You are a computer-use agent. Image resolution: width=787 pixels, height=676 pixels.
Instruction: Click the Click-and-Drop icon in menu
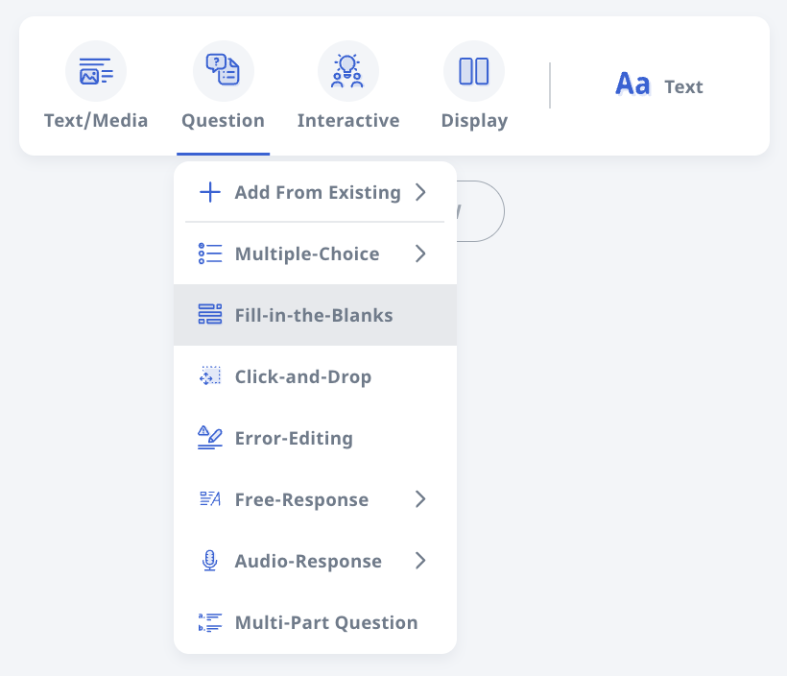point(209,376)
